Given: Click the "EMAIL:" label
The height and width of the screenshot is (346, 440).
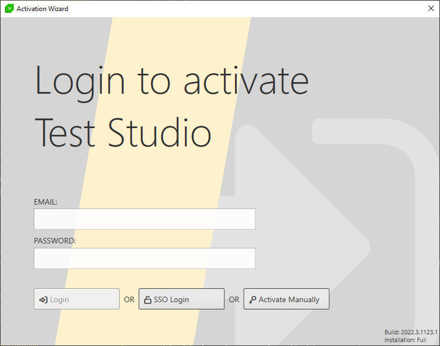Looking at the screenshot, I should tap(45, 202).
